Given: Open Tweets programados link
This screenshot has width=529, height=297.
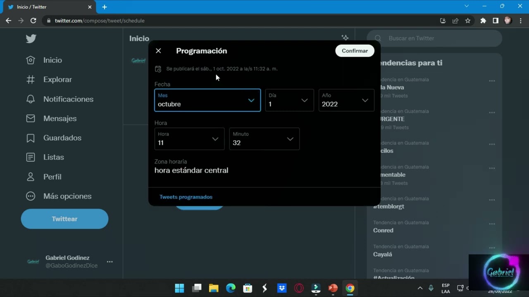Looking at the screenshot, I should 186,197.
